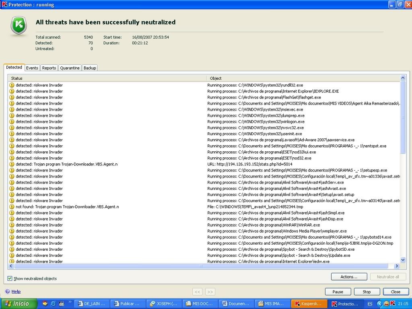Switch to the JOSEPH taskbar window

point(164,304)
